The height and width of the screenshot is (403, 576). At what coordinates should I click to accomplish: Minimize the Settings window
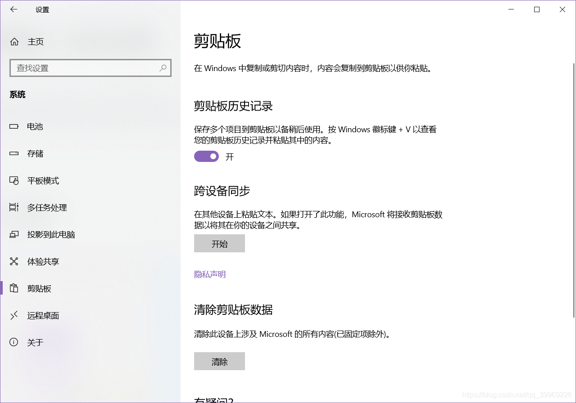pyautogui.click(x=511, y=9)
